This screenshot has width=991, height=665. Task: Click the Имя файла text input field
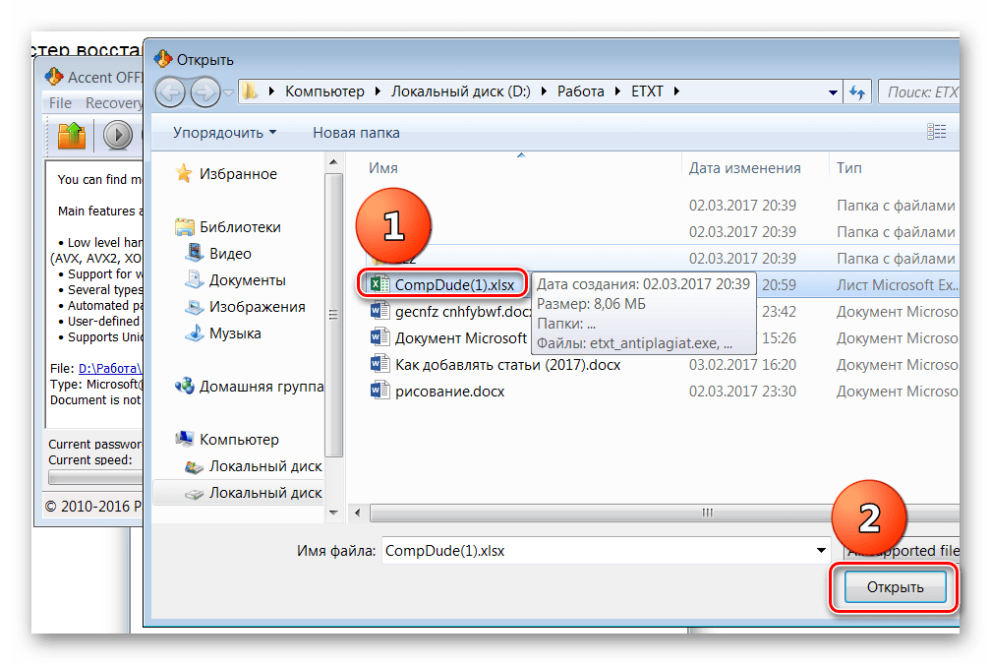[600, 551]
